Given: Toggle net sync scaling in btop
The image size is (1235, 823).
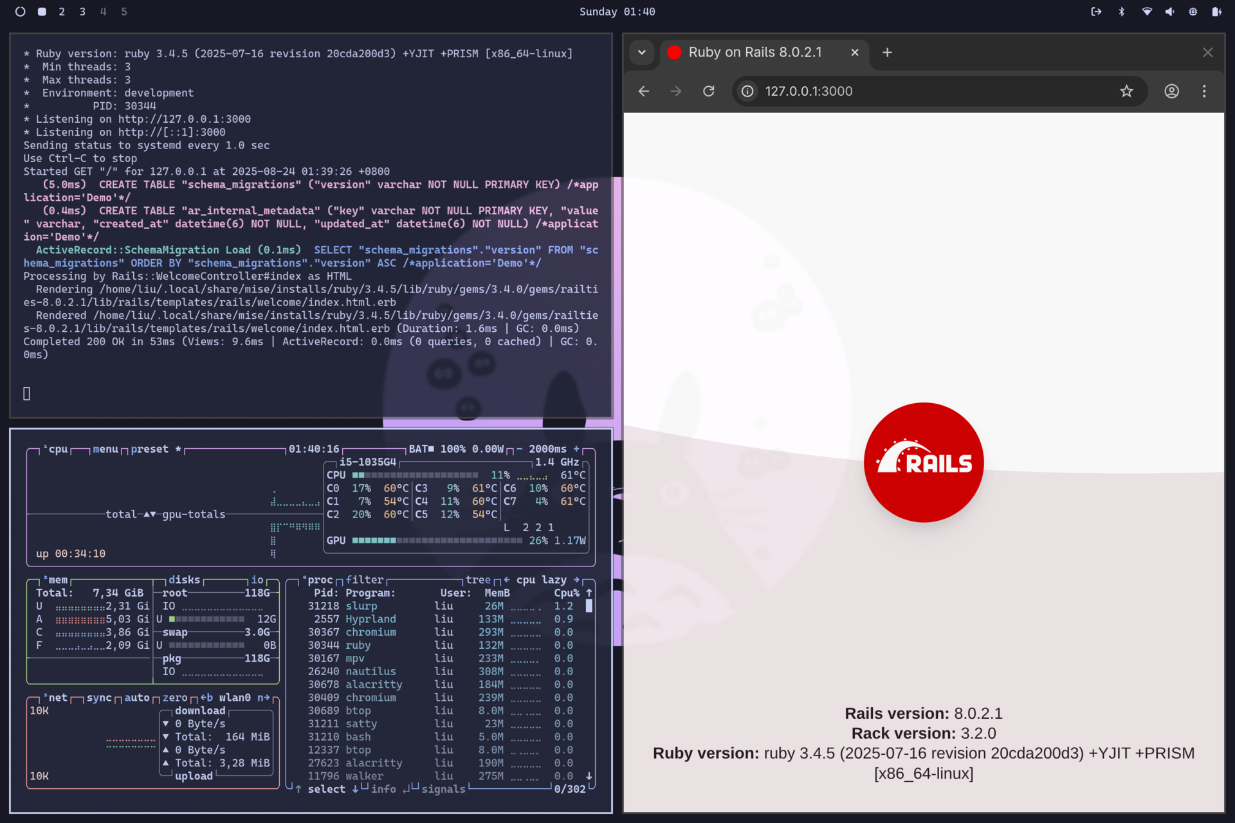Looking at the screenshot, I should pyautogui.click(x=99, y=698).
